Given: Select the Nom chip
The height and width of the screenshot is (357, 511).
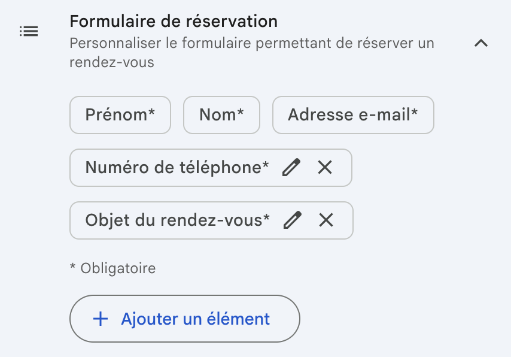Looking at the screenshot, I should 221,115.
